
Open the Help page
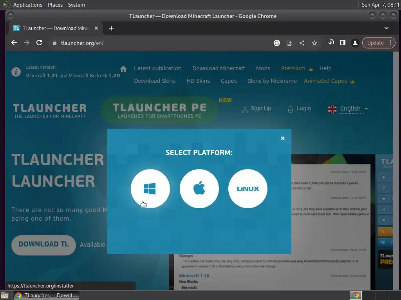(325, 68)
